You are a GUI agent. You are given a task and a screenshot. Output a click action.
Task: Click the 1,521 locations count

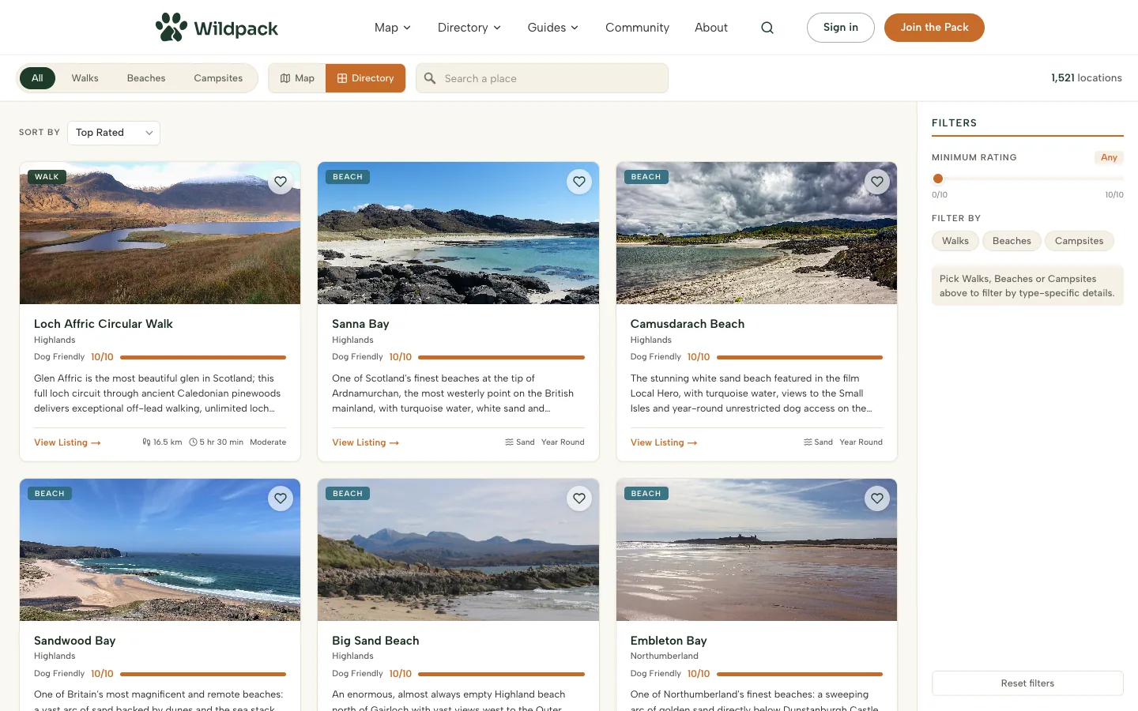tap(1087, 78)
